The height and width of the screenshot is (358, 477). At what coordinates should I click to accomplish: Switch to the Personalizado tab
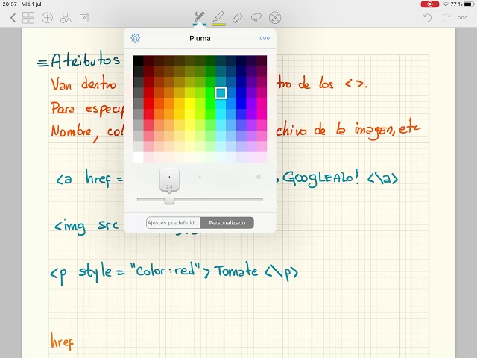pos(227,222)
